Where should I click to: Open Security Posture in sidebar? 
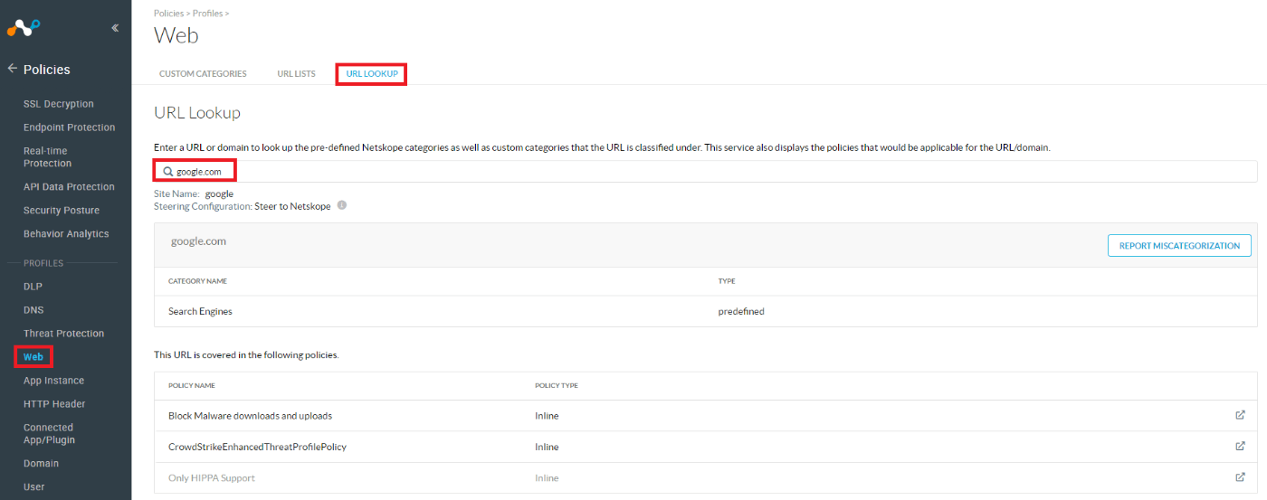(62, 211)
